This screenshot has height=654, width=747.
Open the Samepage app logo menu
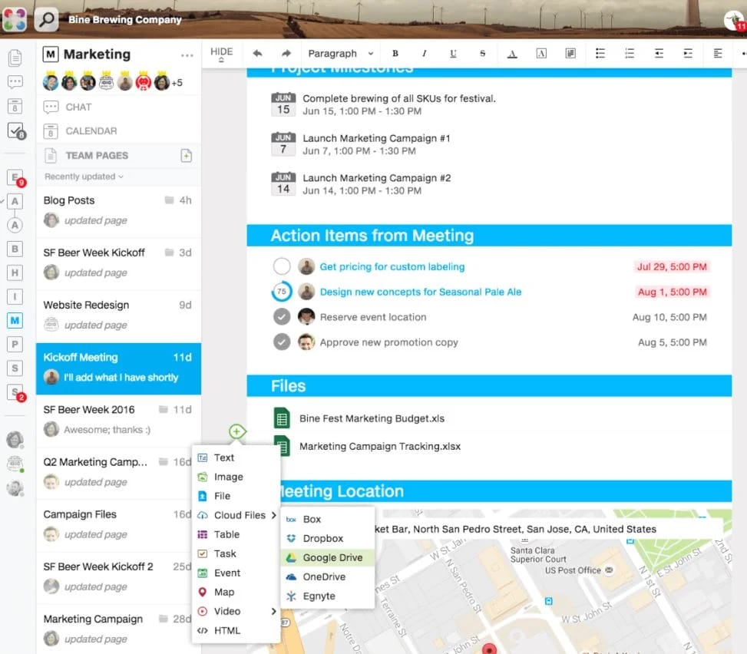(x=15, y=19)
